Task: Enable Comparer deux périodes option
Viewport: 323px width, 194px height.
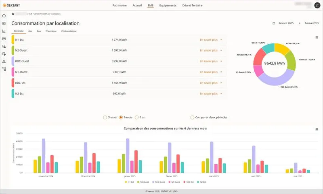Action: [x=192, y=118]
